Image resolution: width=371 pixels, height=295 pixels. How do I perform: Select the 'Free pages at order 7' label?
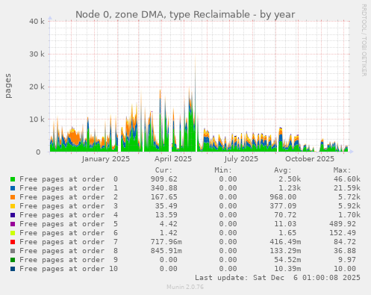[x=69, y=242]
